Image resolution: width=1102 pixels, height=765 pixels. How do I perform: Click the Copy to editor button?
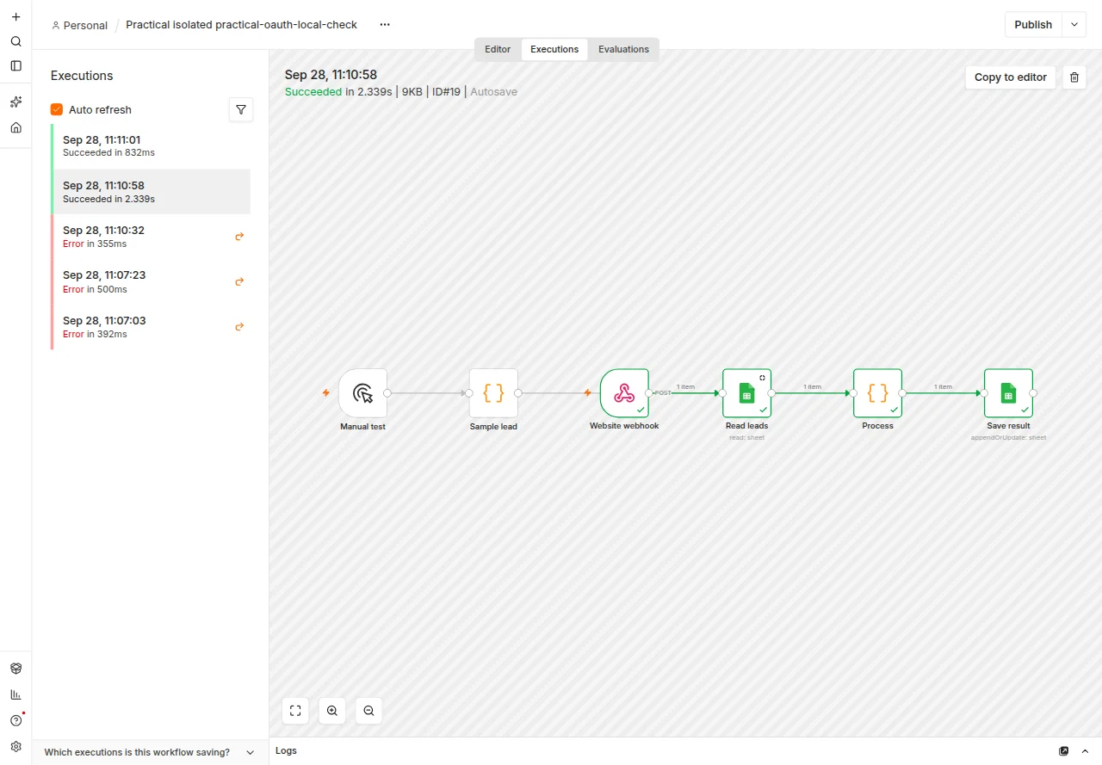(1011, 77)
